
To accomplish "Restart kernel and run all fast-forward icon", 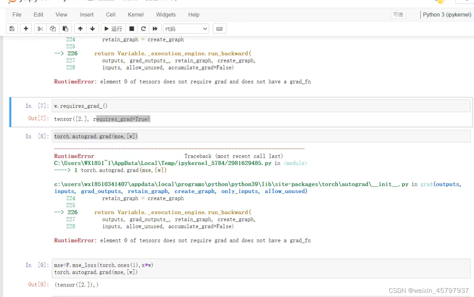I will (x=155, y=29).
